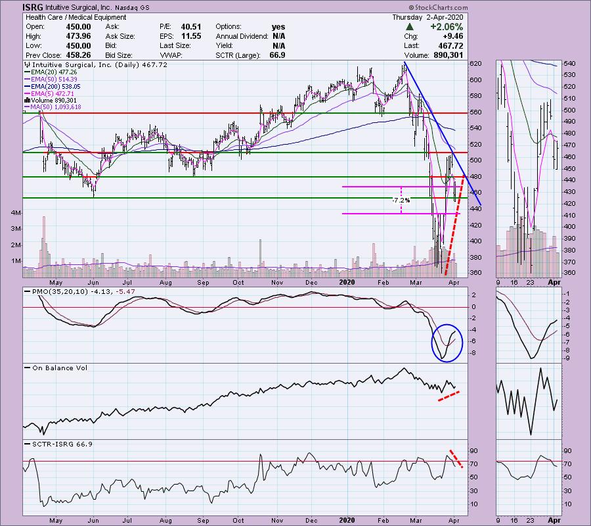Click the PMO(35,20,10) indicator label
591x526 pixels.
[x=60, y=292]
